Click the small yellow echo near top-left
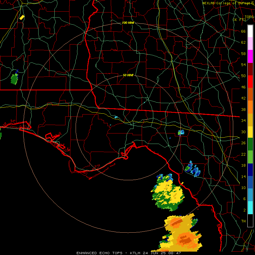255x255 pixels. 22,17
